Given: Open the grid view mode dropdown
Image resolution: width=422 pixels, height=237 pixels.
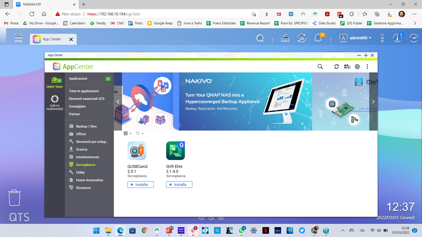Looking at the screenshot, I should tap(128, 133).
